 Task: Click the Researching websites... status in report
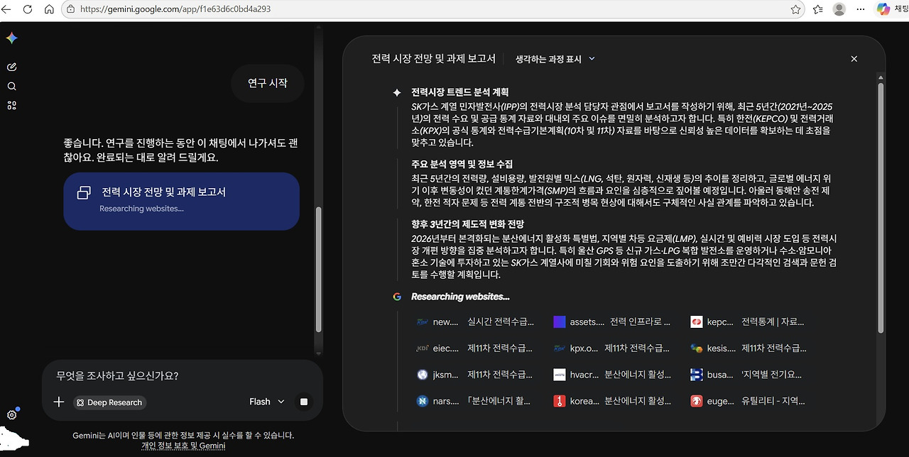(x=460, y=297)
